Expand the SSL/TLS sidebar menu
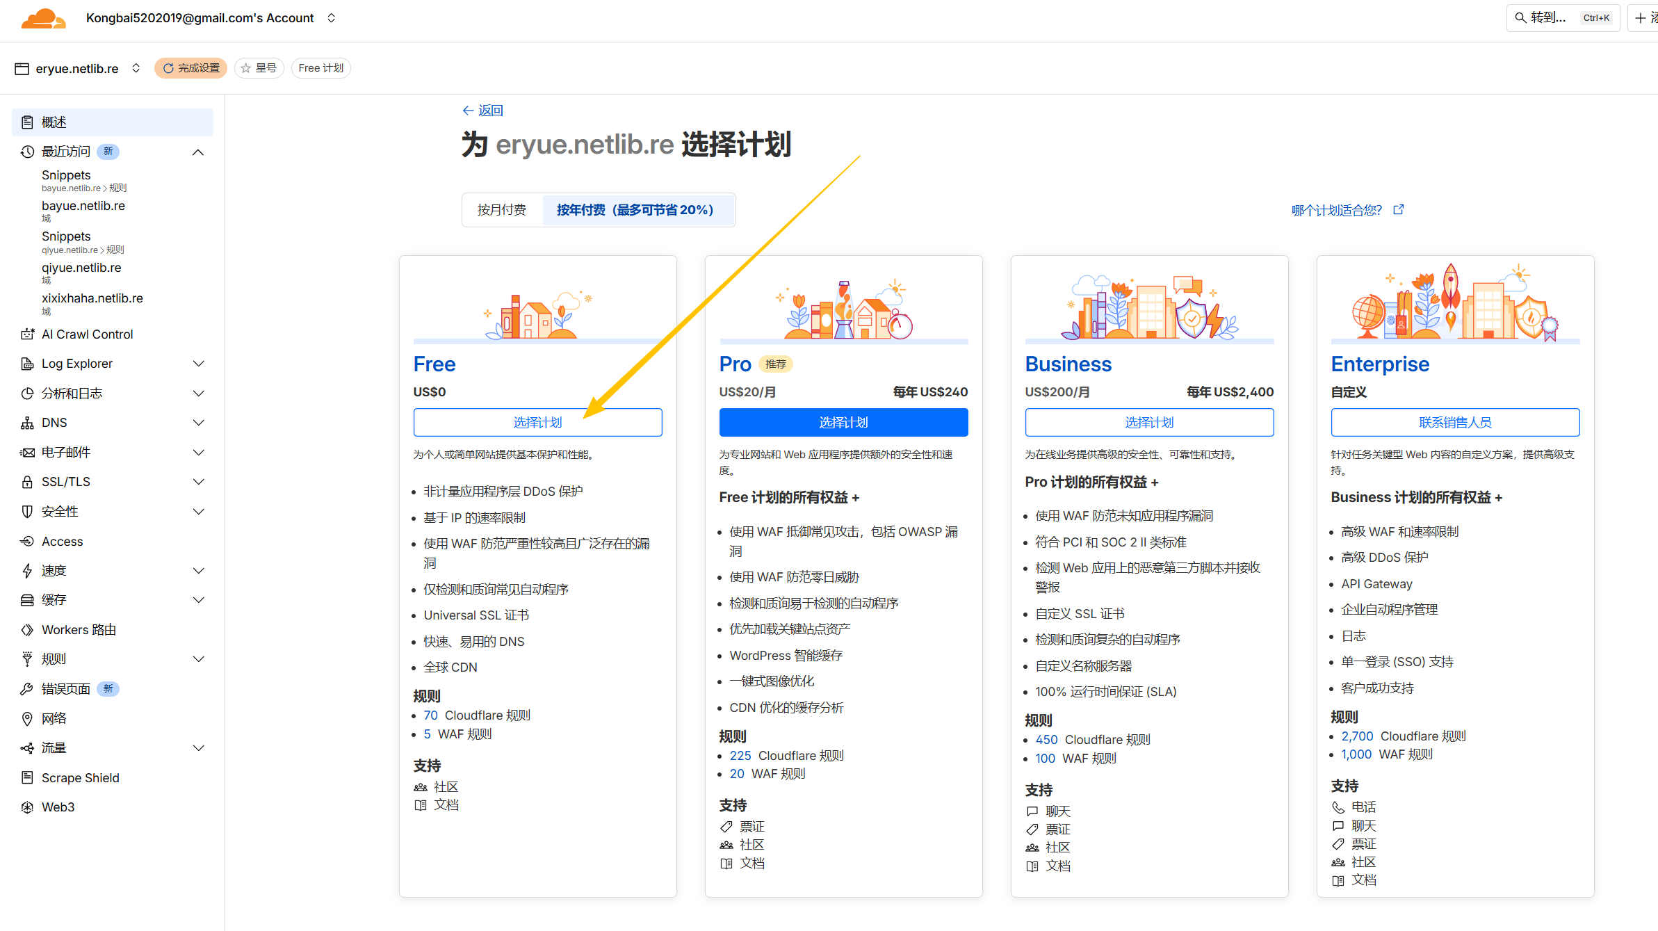The image size is (1658, 931). [x=198, y=482]
